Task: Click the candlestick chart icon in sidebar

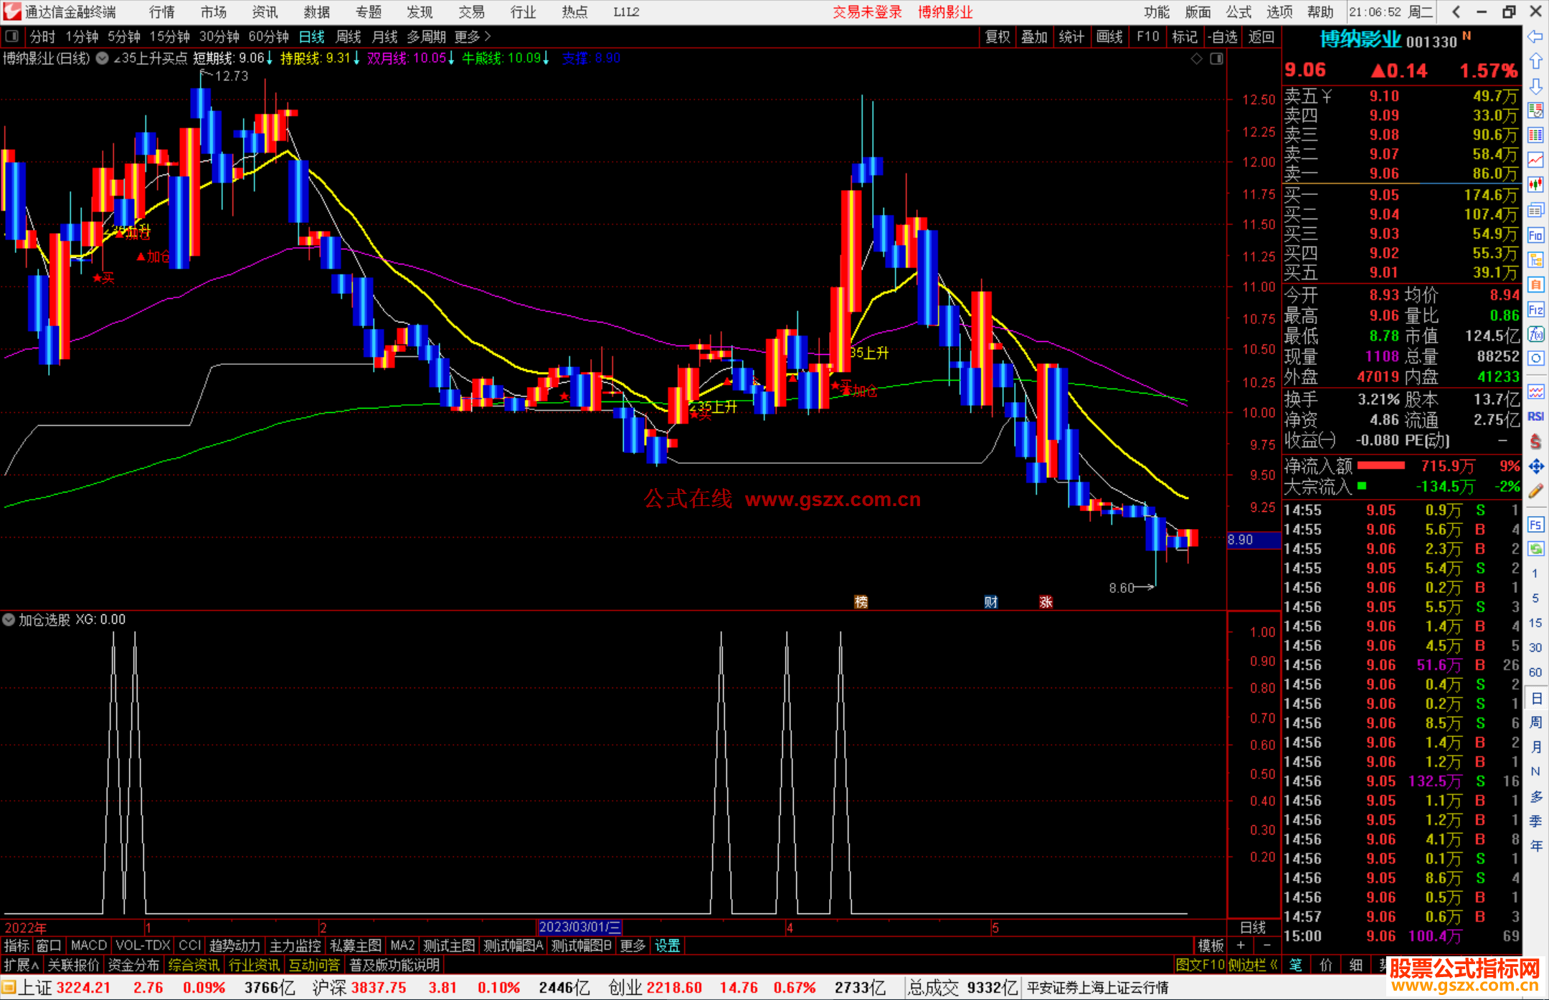Action: (1535, 184)
